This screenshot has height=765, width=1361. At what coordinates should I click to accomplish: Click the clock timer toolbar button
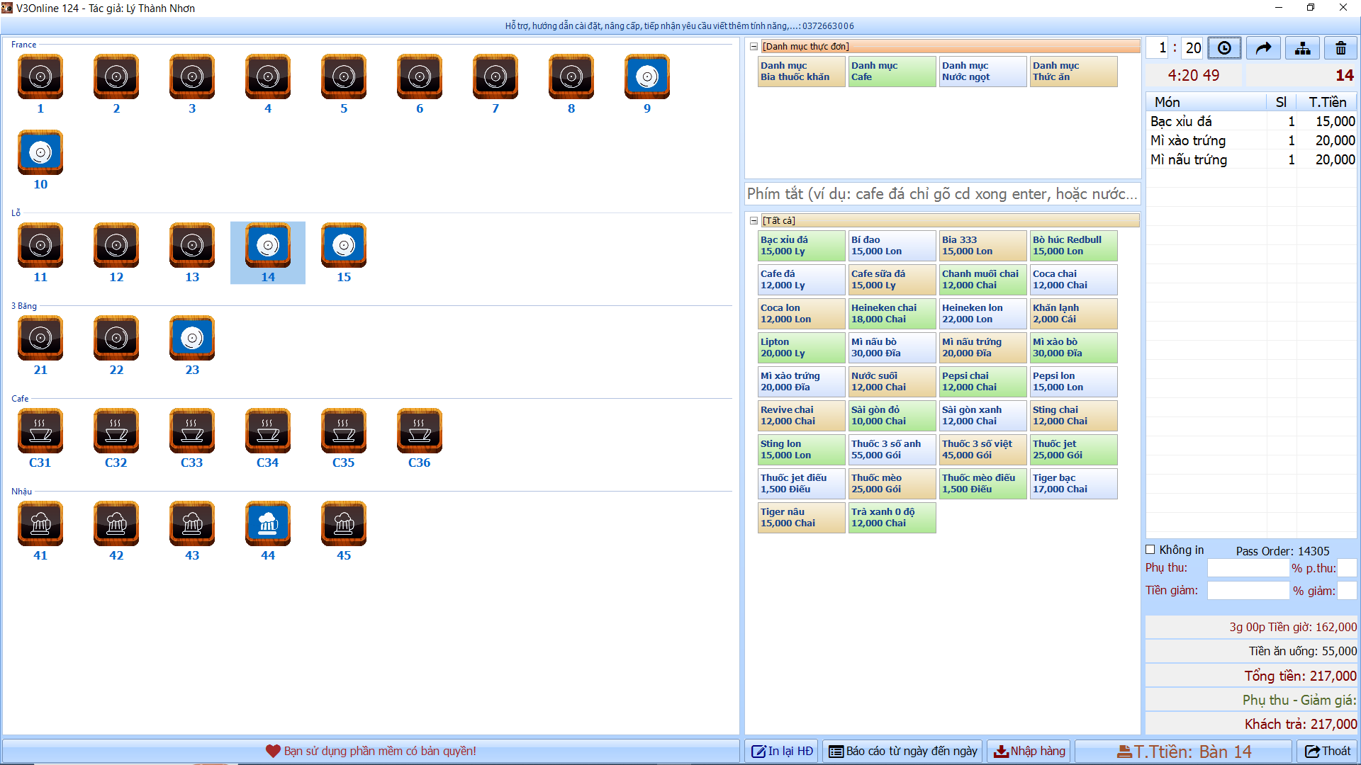pyautogui.click(x=1224, y=48)
